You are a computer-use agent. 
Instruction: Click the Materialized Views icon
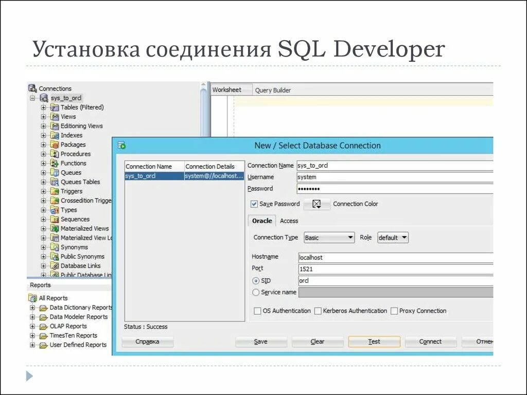pos(55,228)
